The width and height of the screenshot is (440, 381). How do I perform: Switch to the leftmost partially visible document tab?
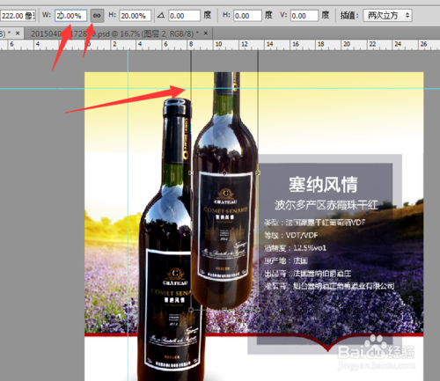tap(4, 33)
